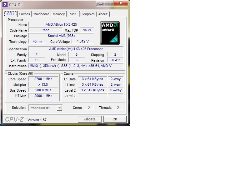Click the Core Speed value 2700.1 MHz
The width and height of the screenshot is (240, 192).
click(x=43, y=79)
